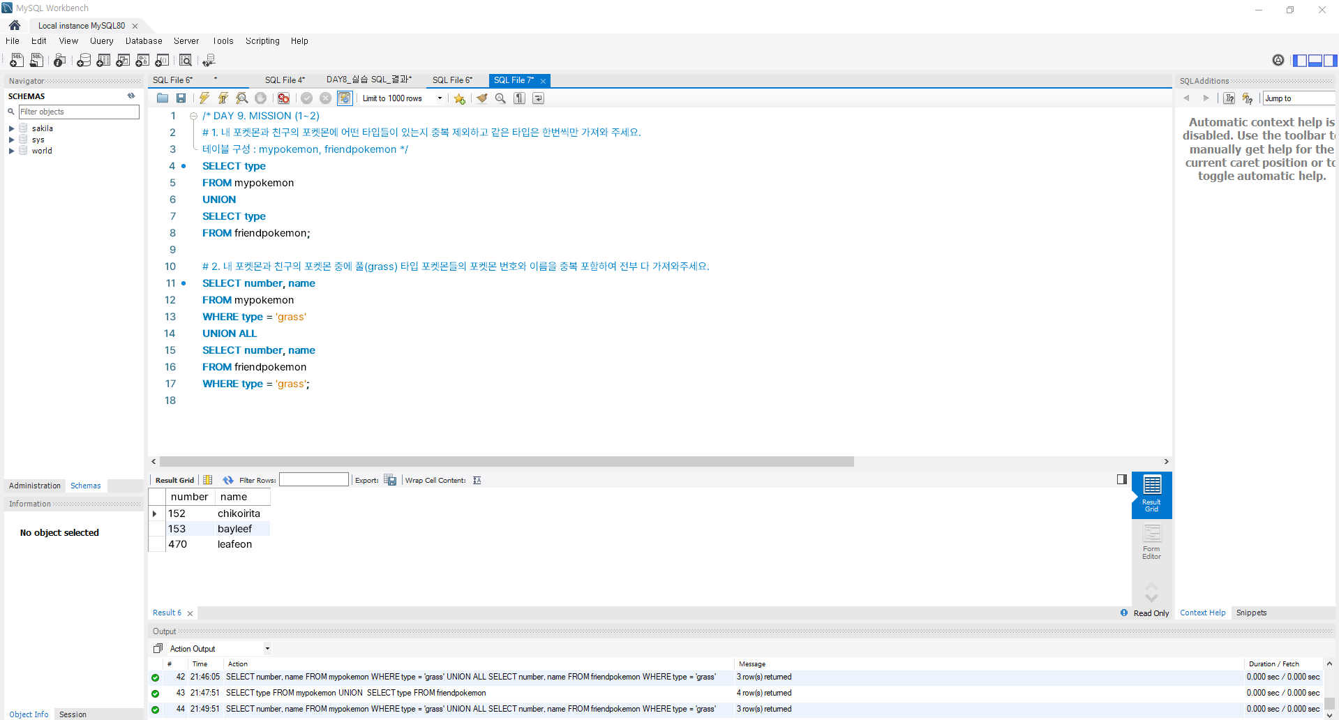Switch to the Administration tab
1339x720 pixels.
[x=35, y=486]
